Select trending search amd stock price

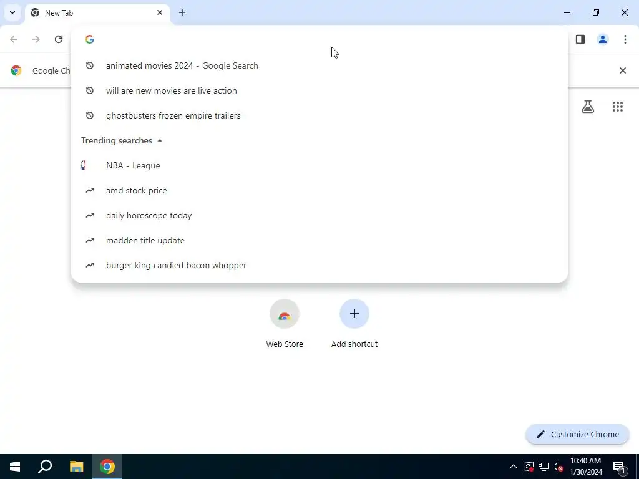[x=319, y=190]
